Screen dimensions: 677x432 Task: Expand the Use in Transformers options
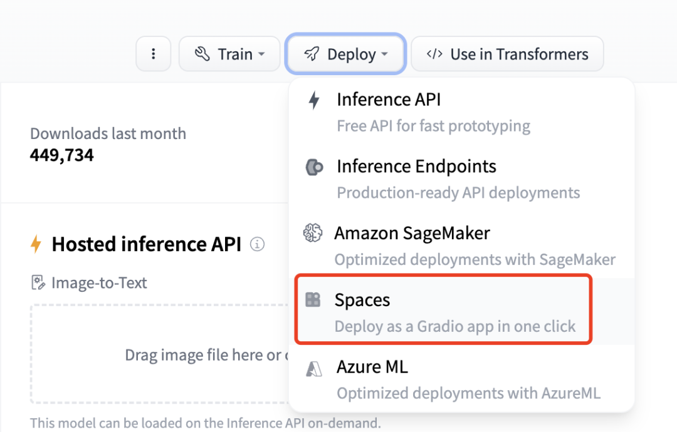(x=506, y=54)
